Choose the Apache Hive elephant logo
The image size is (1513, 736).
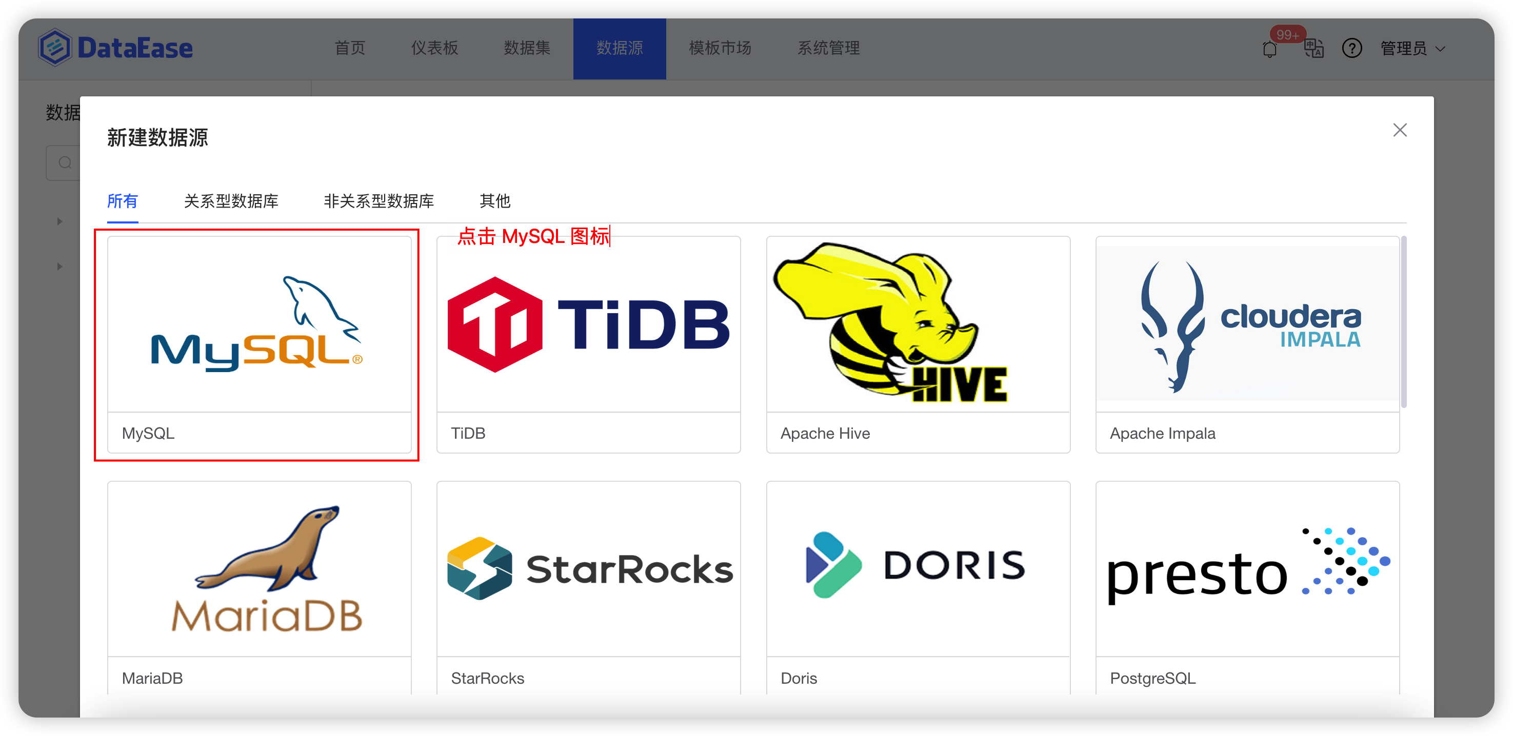[x=890, y=323]
